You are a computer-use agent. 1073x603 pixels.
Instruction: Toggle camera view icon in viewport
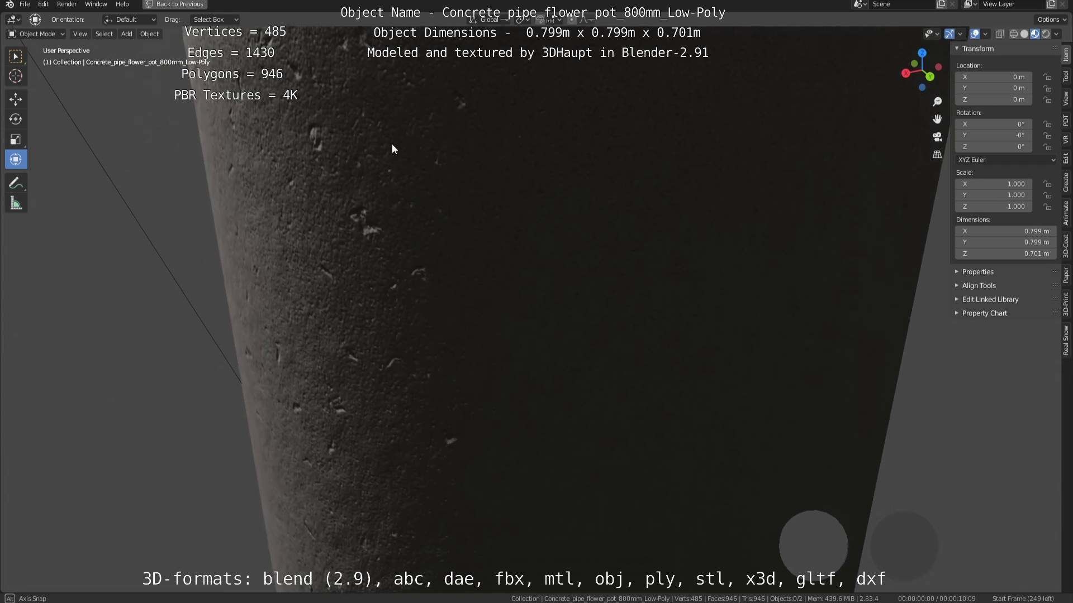coord(937,137)
